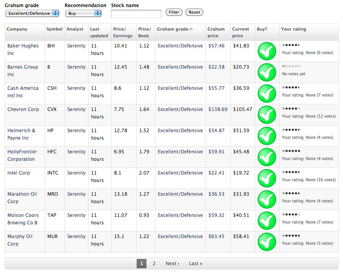343x273 pixels.
Task: Click 'Your rating: None (16 votes)' text
Action: [x=309, y=180]
